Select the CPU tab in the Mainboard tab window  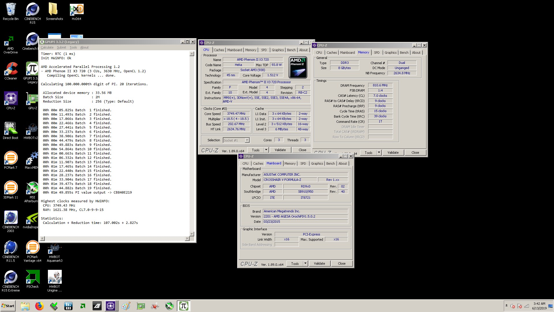(245, 164)
